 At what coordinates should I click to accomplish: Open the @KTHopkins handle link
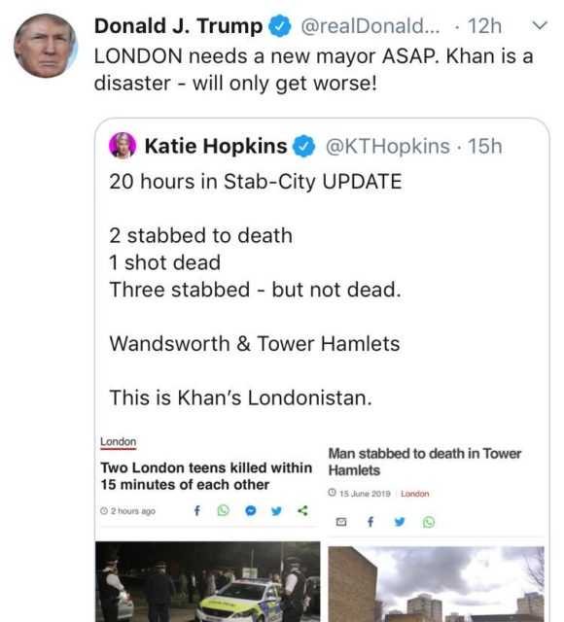coord(387,146)
